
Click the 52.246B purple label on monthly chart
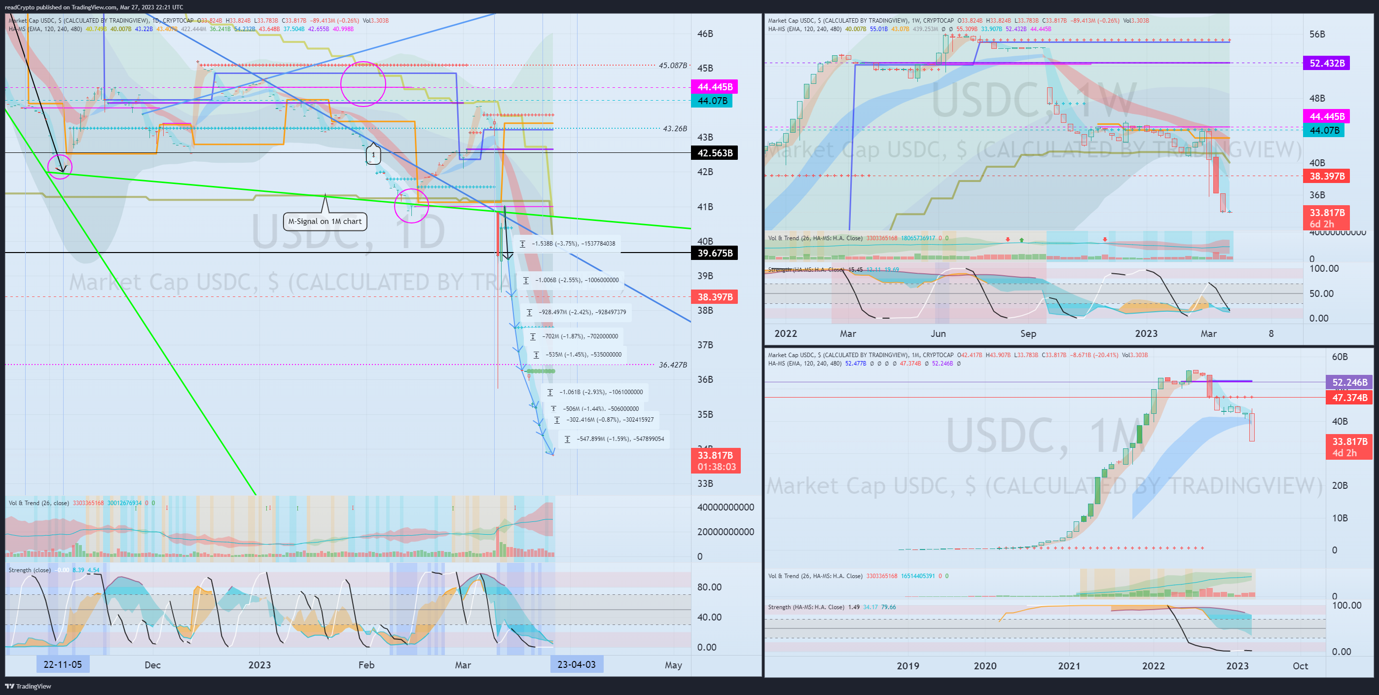pos(1349,382)
